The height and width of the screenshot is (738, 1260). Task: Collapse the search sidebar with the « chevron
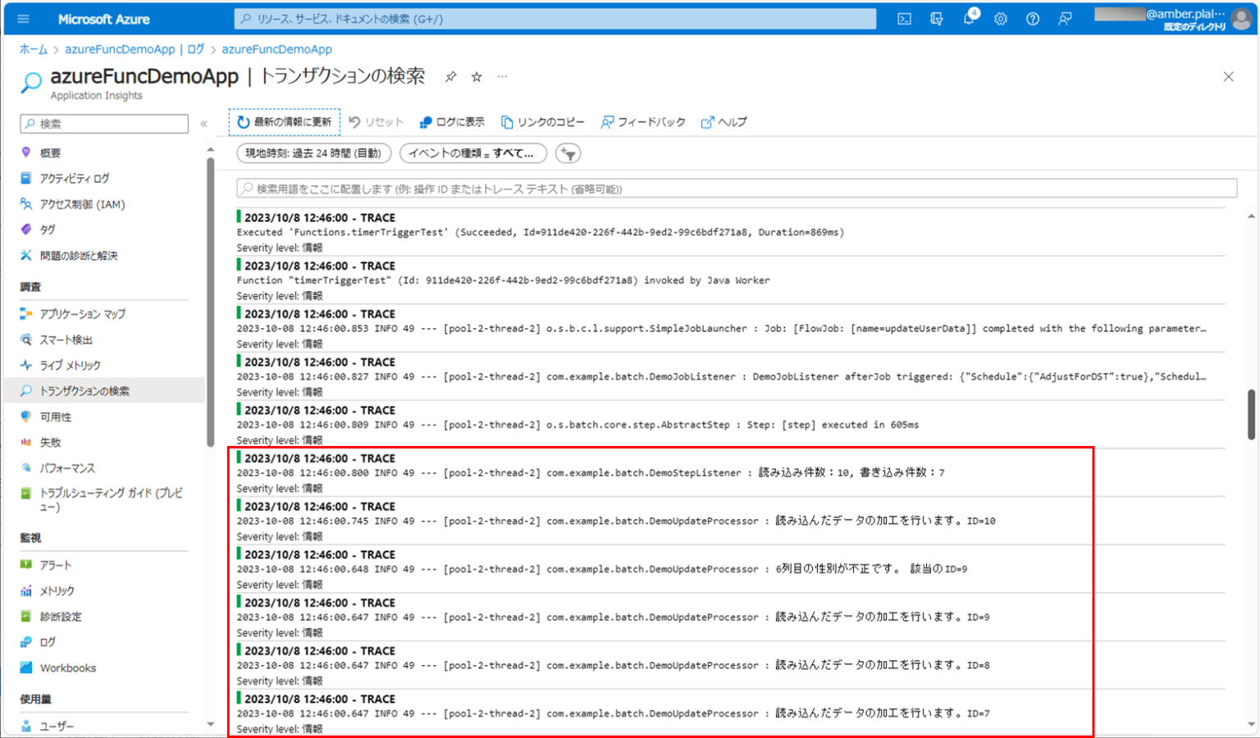(203, 123)
